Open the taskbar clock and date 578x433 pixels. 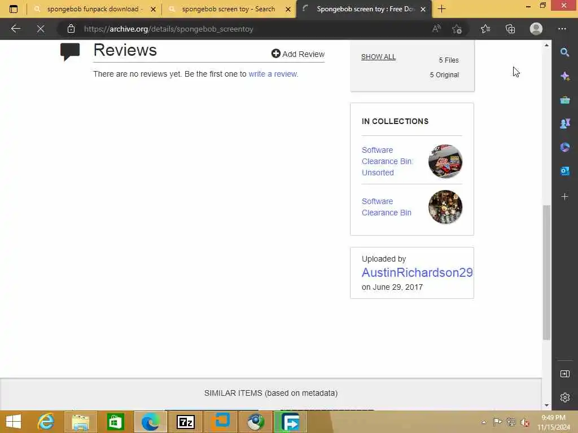[x=554, y=422]
